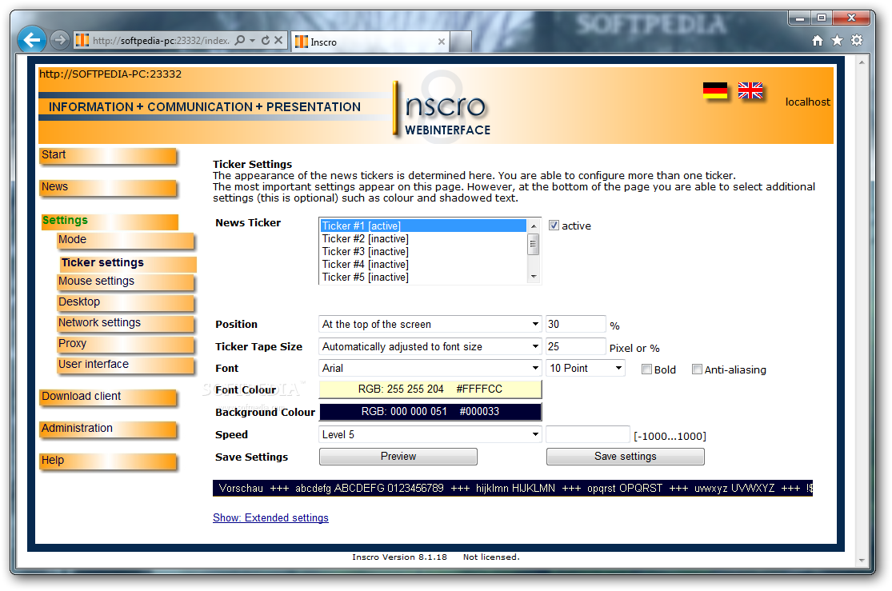Click the Position percent field showing 30
The height and width of the screenshot is (591, 892).
(576, 324)
